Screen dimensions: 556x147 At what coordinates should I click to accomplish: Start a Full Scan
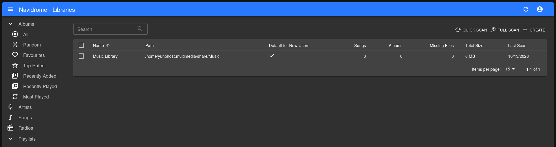coord(505,30)
